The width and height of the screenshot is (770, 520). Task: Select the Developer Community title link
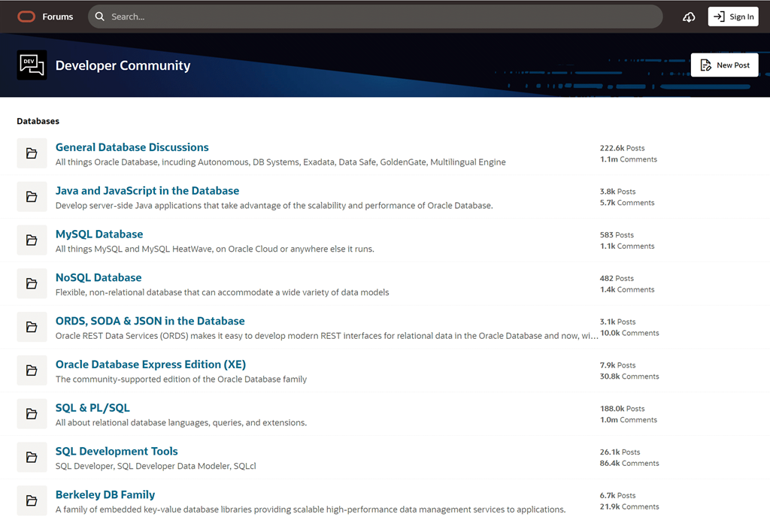point(123,65)
